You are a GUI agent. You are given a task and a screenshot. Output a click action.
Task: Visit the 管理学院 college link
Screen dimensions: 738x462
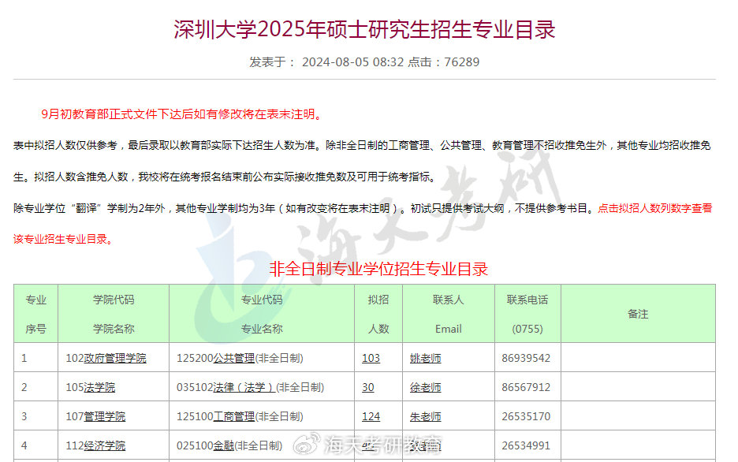pos(105,416)
